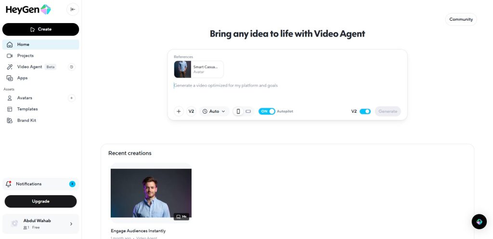
Task: Toggle the V2 switch beside Generate
Action: click(365, 111)
